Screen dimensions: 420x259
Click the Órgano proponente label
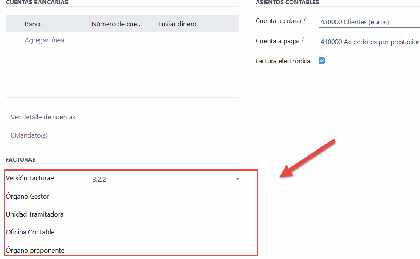pos(35,251)
